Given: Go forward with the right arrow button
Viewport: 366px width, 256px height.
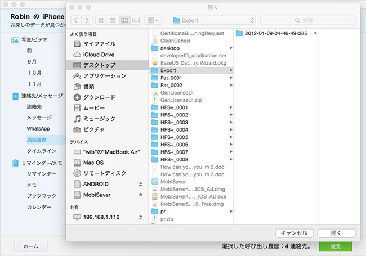Looking at the screenshot, I should 87,20.
